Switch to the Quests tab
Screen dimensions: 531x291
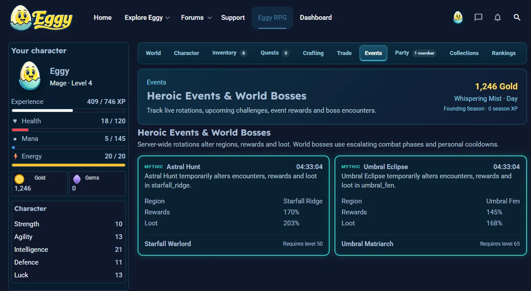275,53
